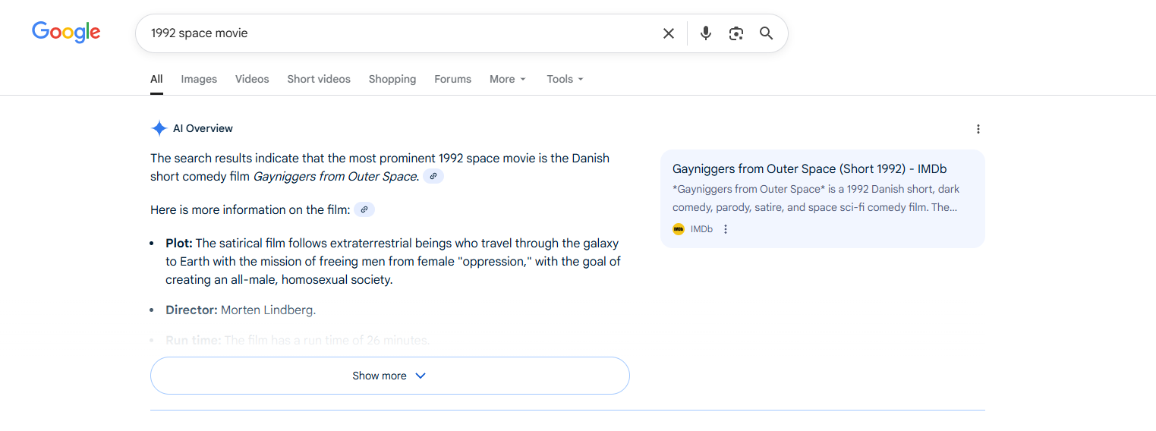Expand AI Overview with Show more
The height and width of the screenshot is (431, 1156).
coord(390,376)
